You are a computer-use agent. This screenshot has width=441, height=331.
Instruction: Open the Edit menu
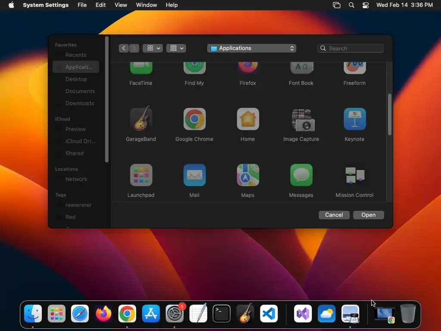pyautogui.click(x=100, y=5)
